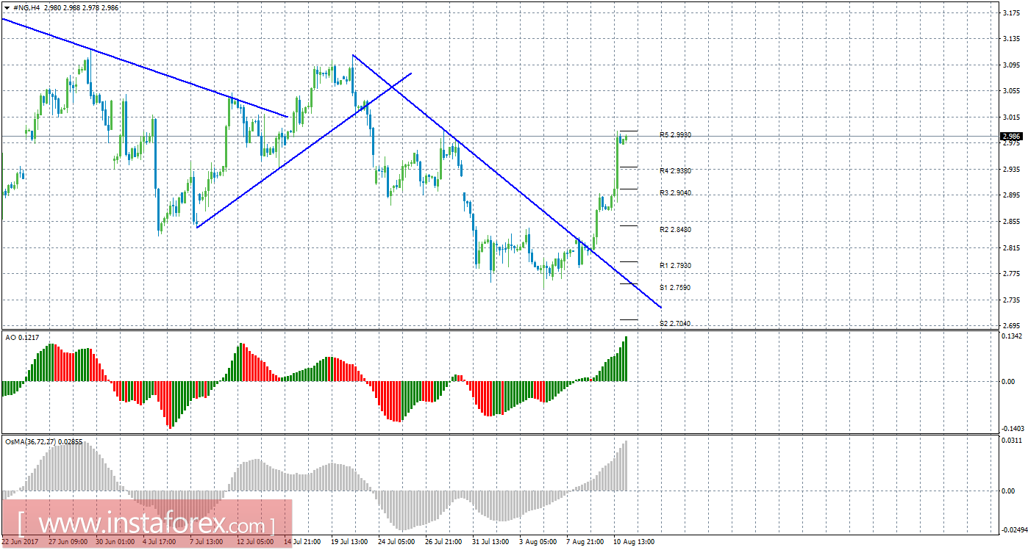Viewport: 1028px width, 550px height.
Task: Click the 19 Jul 13:00 time label
Action: click(x=349, y=542)
